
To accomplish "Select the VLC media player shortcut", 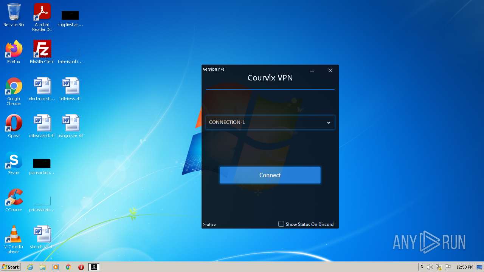I will (x=14, y=240).
